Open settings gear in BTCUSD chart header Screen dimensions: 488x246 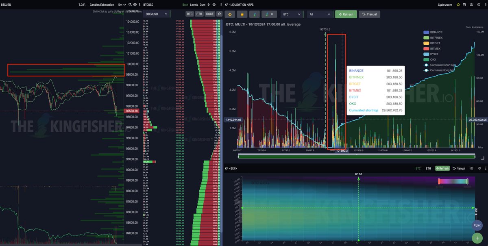pyautogui.click(x=135, y=4)
